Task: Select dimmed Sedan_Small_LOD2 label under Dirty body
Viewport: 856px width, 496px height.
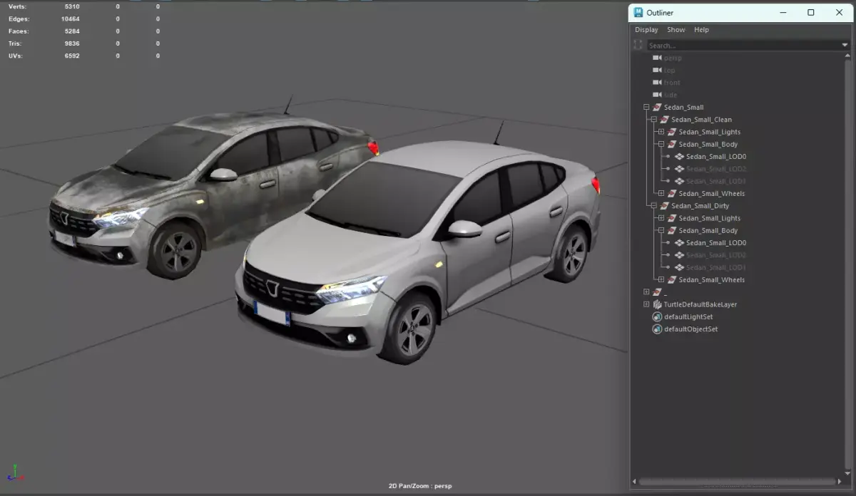Action: click(x=716, y=255)
